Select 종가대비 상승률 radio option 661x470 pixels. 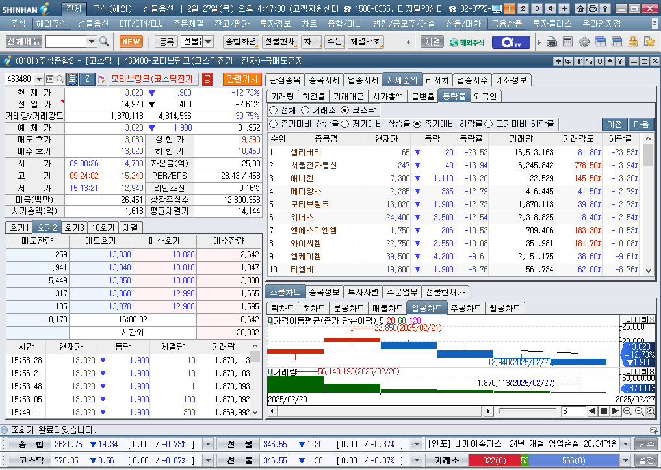[274, 124]
